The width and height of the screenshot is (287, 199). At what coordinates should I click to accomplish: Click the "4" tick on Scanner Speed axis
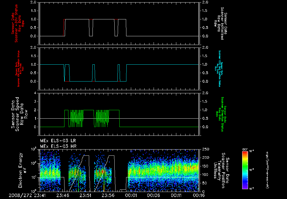tap(35, 93)
